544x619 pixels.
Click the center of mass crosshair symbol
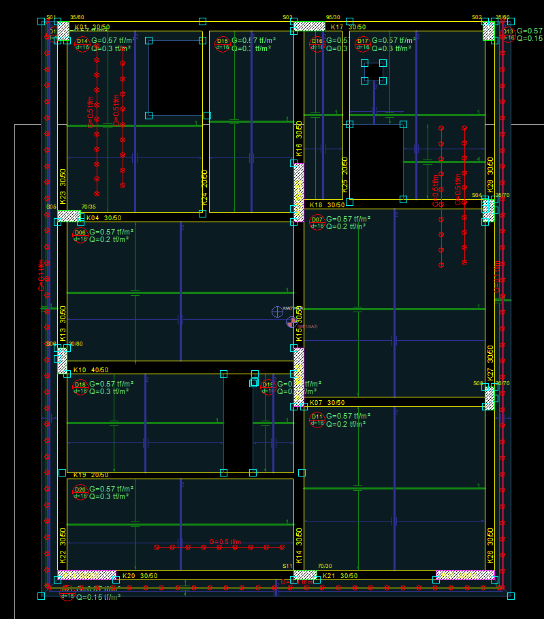[x=277, y=312]
